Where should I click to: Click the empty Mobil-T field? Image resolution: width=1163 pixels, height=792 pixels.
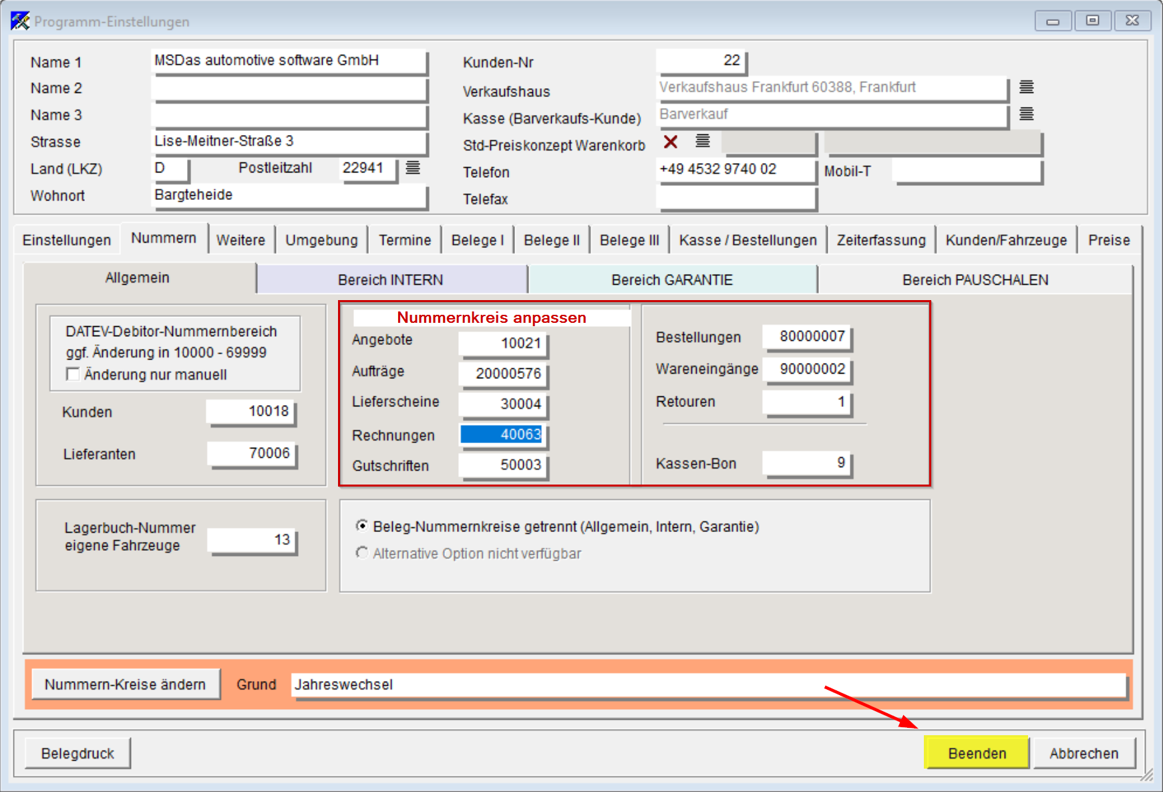pos(967,170)
